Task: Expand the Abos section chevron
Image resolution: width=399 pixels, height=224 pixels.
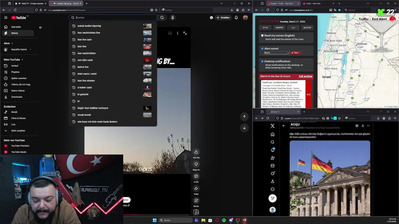Action: coord(12,43)
